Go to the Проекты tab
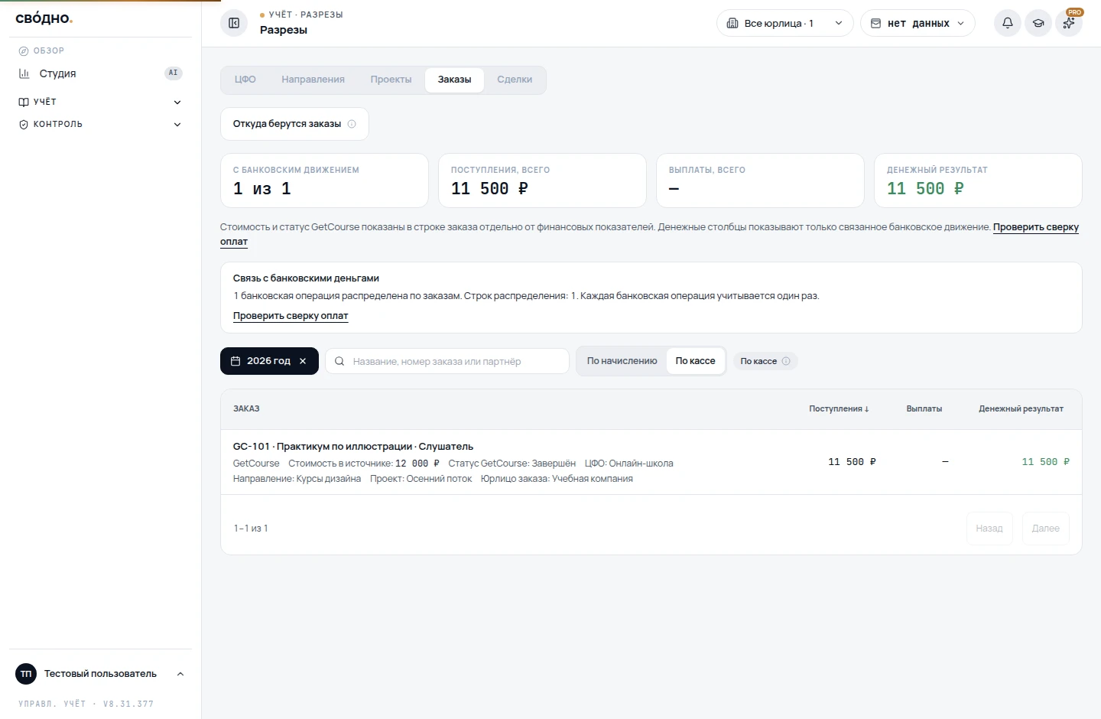Viewport: 1101px width, 719px height. click(x=391, y=80)
